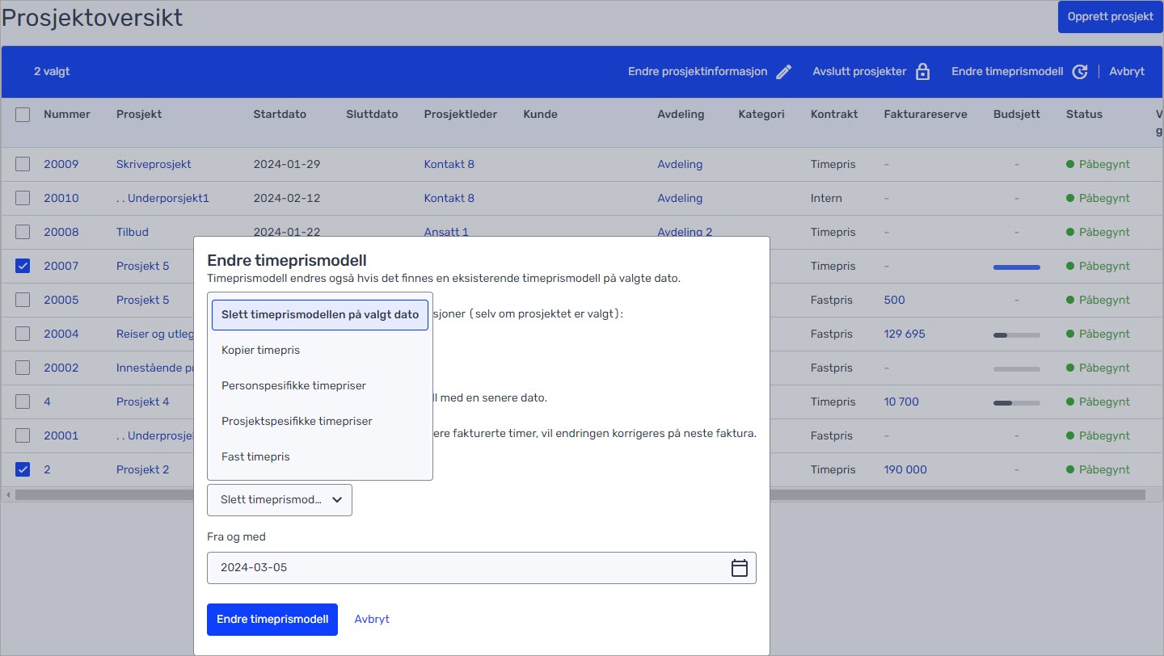Click budget progress bar for project 4
1164x656 pixels.
click(x=1016, y=402)
